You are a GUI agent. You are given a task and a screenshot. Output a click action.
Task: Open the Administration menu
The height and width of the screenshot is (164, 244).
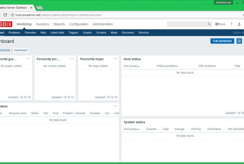tap(103, 24)
